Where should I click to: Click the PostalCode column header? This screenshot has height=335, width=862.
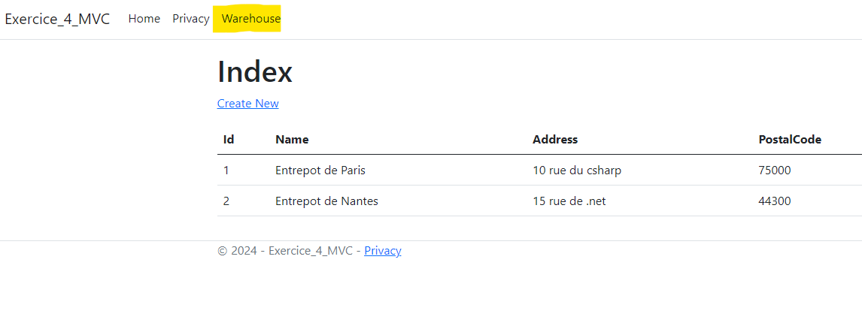coord(790,140)
